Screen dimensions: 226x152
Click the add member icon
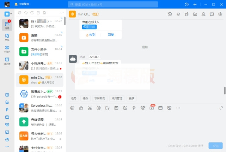(x=203, y=14)
